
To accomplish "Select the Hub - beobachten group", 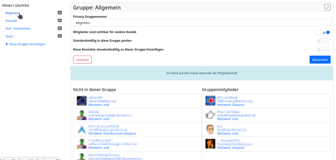I will (18, 28).
